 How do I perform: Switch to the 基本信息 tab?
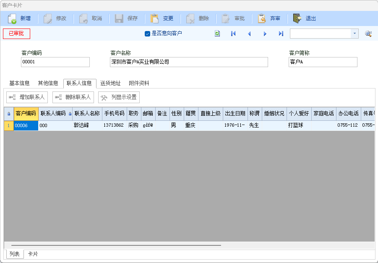[x=19, y=83]
